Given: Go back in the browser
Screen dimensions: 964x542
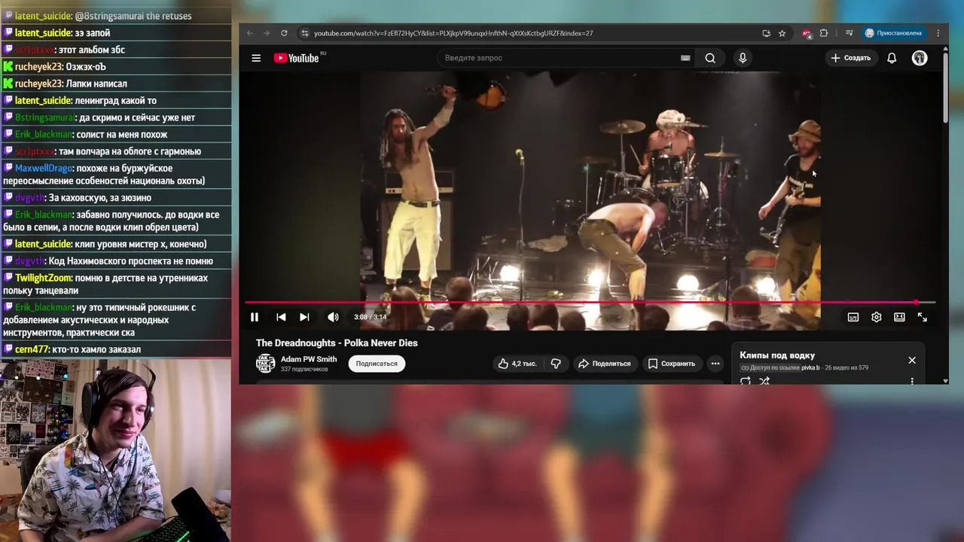Looking at the screenshot, I should click(x=249, y=33).
